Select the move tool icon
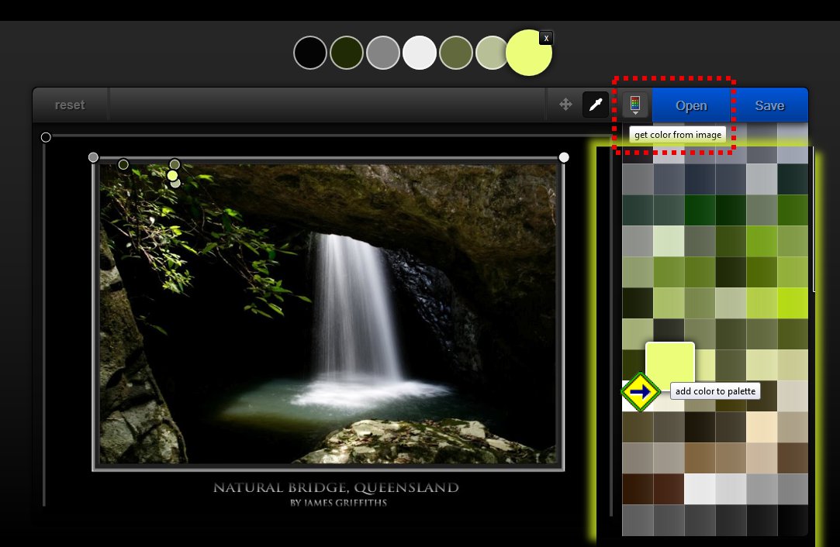The width and height of the screenshot is (840, 547). point(565,105)
